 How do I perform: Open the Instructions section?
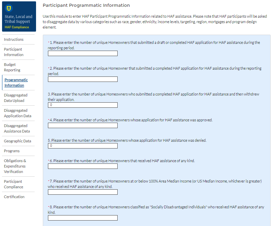coord(14,39)
